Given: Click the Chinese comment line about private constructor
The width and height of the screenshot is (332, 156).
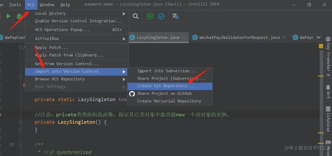Looking at the screenshot, I should point(132,115).
